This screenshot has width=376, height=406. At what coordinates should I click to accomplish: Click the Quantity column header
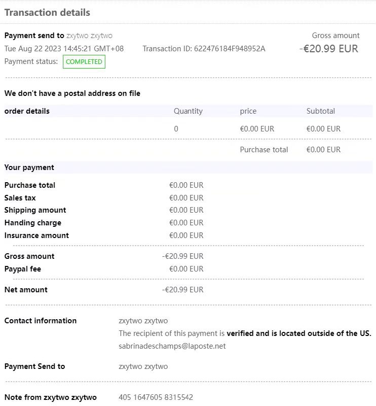(x=188, y=111)
